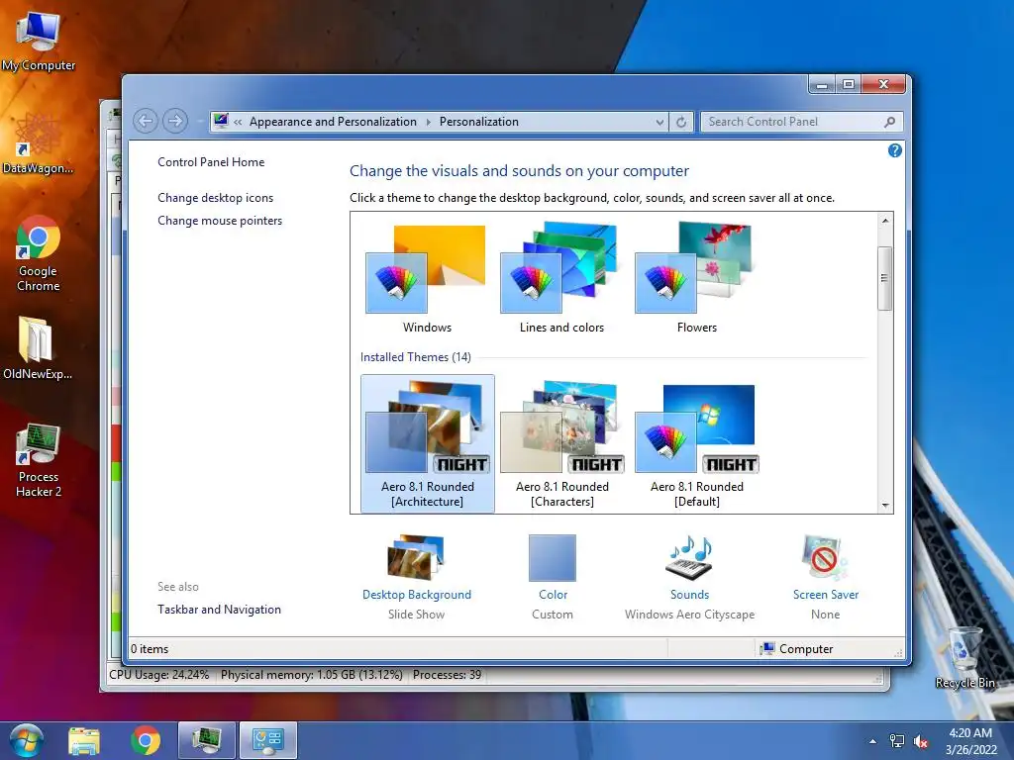Open the Process Hacker 2 desktop shortcut

(x=39, y=459)
